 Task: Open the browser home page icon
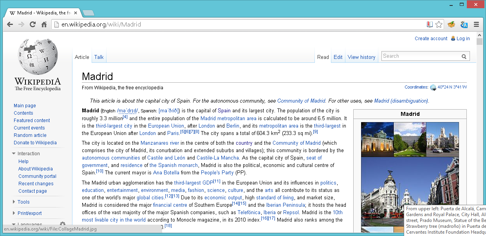coord(44,25)
